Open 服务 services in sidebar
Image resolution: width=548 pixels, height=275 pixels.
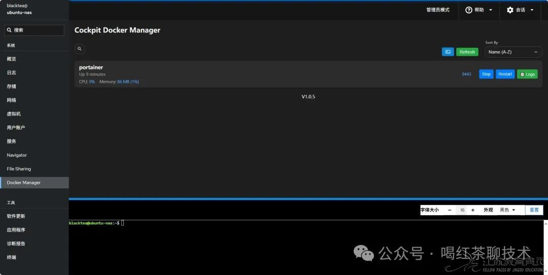(x=35, y=141)
